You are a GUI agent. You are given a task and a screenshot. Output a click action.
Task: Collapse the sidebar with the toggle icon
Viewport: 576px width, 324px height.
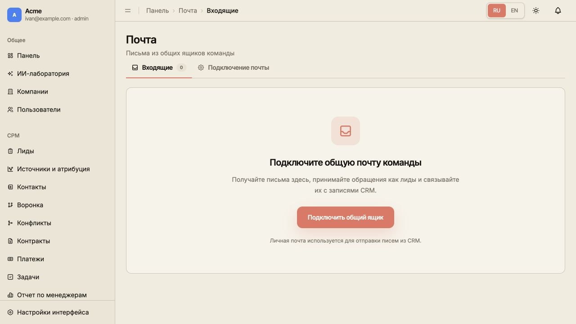click(x=128, y=10)
